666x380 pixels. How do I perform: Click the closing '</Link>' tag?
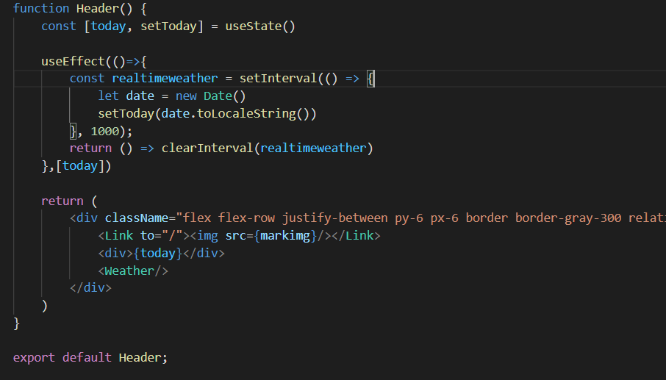click(x=356, y=235)
